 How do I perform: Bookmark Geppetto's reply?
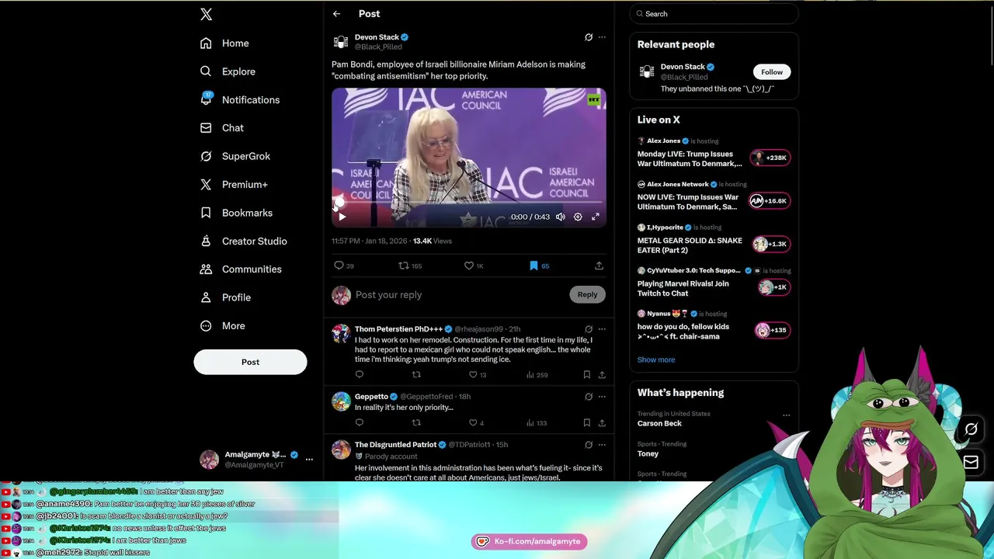(x=586, y=423)
